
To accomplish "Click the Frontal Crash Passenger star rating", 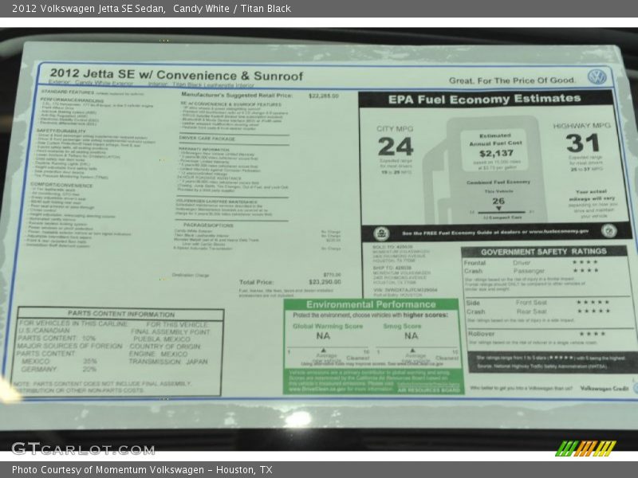I will (x=585, y=271).
